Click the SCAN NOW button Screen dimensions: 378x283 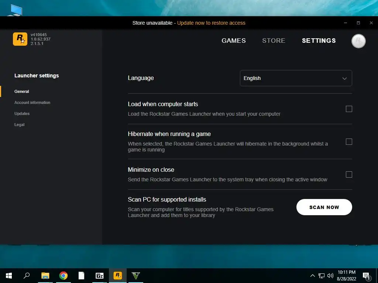coord(324,207)
